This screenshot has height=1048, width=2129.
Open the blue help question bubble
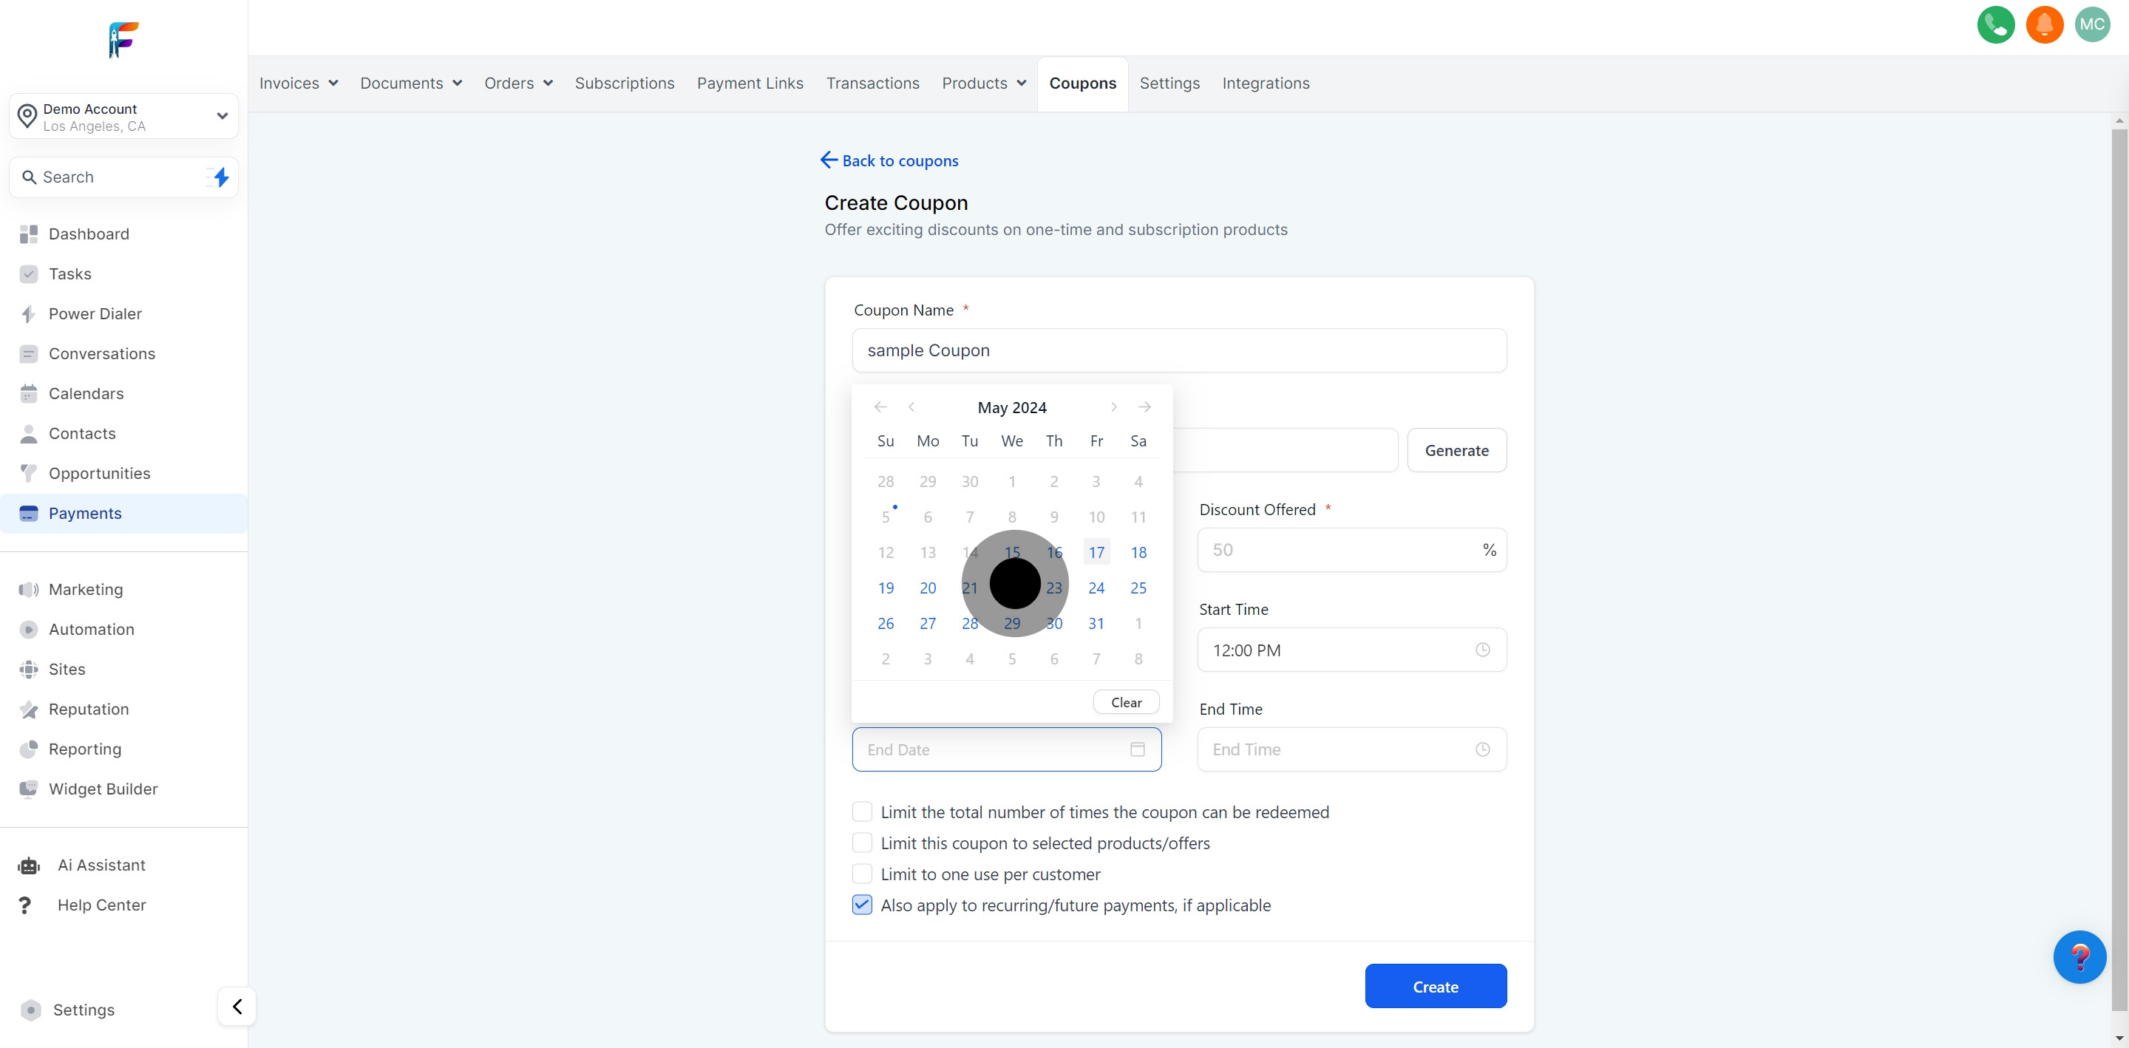pos(2079,956)
